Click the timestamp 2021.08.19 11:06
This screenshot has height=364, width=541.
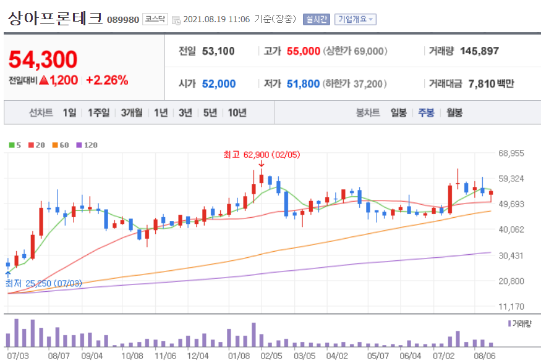click(x=216, y=19)
